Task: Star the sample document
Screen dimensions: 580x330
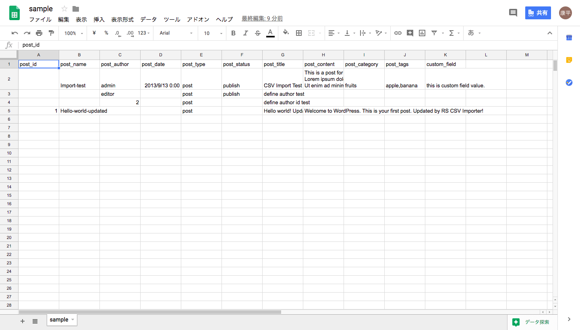Action: tap(64, 9)
